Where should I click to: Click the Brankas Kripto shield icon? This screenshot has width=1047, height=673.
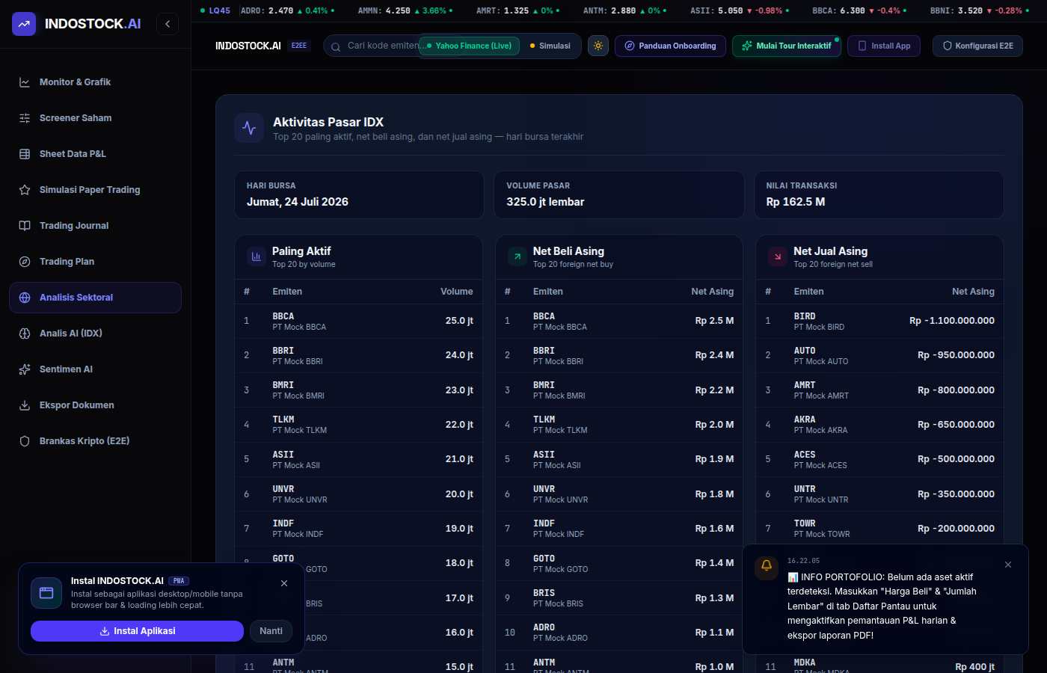pyautogui.click(x=25, y=441)
